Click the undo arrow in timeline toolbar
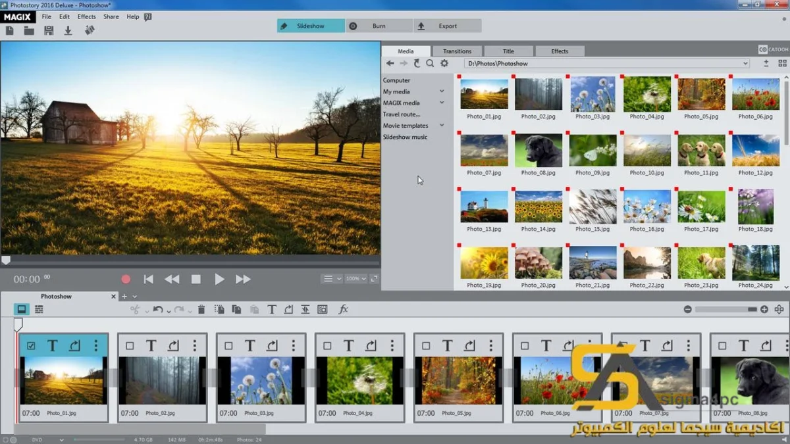 (158, 309)
